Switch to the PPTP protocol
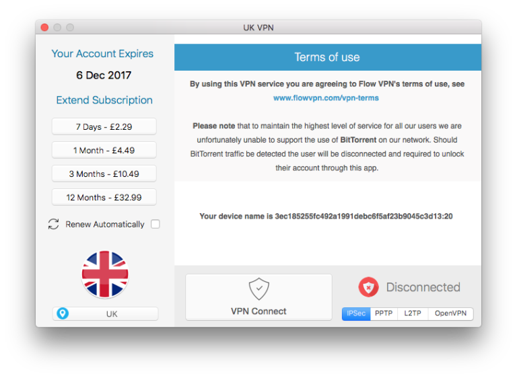Viewport: 517px width, 378px height. click(x=384, y=313)
